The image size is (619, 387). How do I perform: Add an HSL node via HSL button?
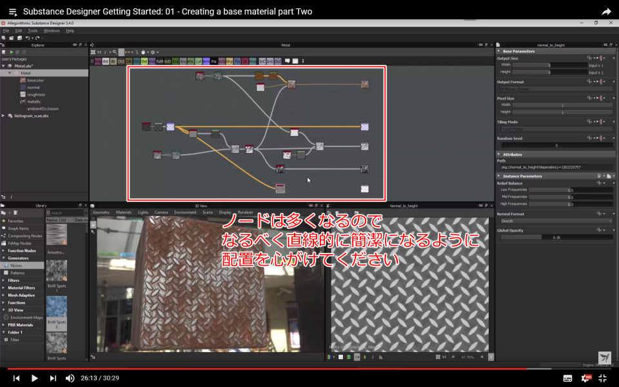[191, 61]
